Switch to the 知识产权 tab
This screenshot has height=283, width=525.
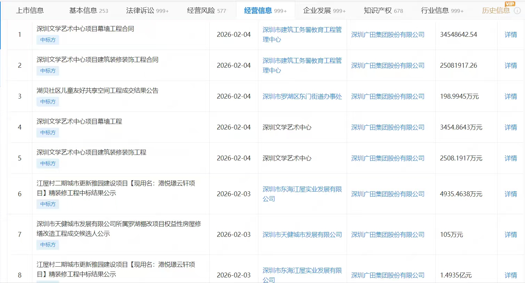[x=383, y=10]
